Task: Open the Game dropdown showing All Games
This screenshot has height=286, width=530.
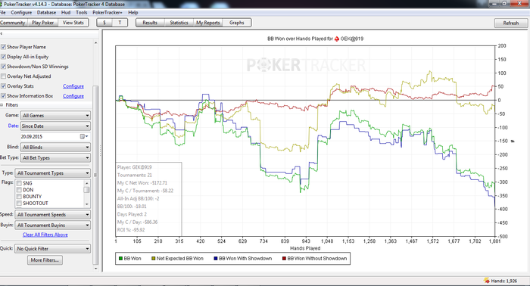Action: point(55,116)
